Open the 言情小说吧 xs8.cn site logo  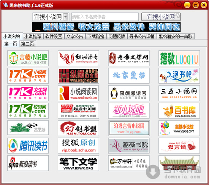tap(28, 58)
